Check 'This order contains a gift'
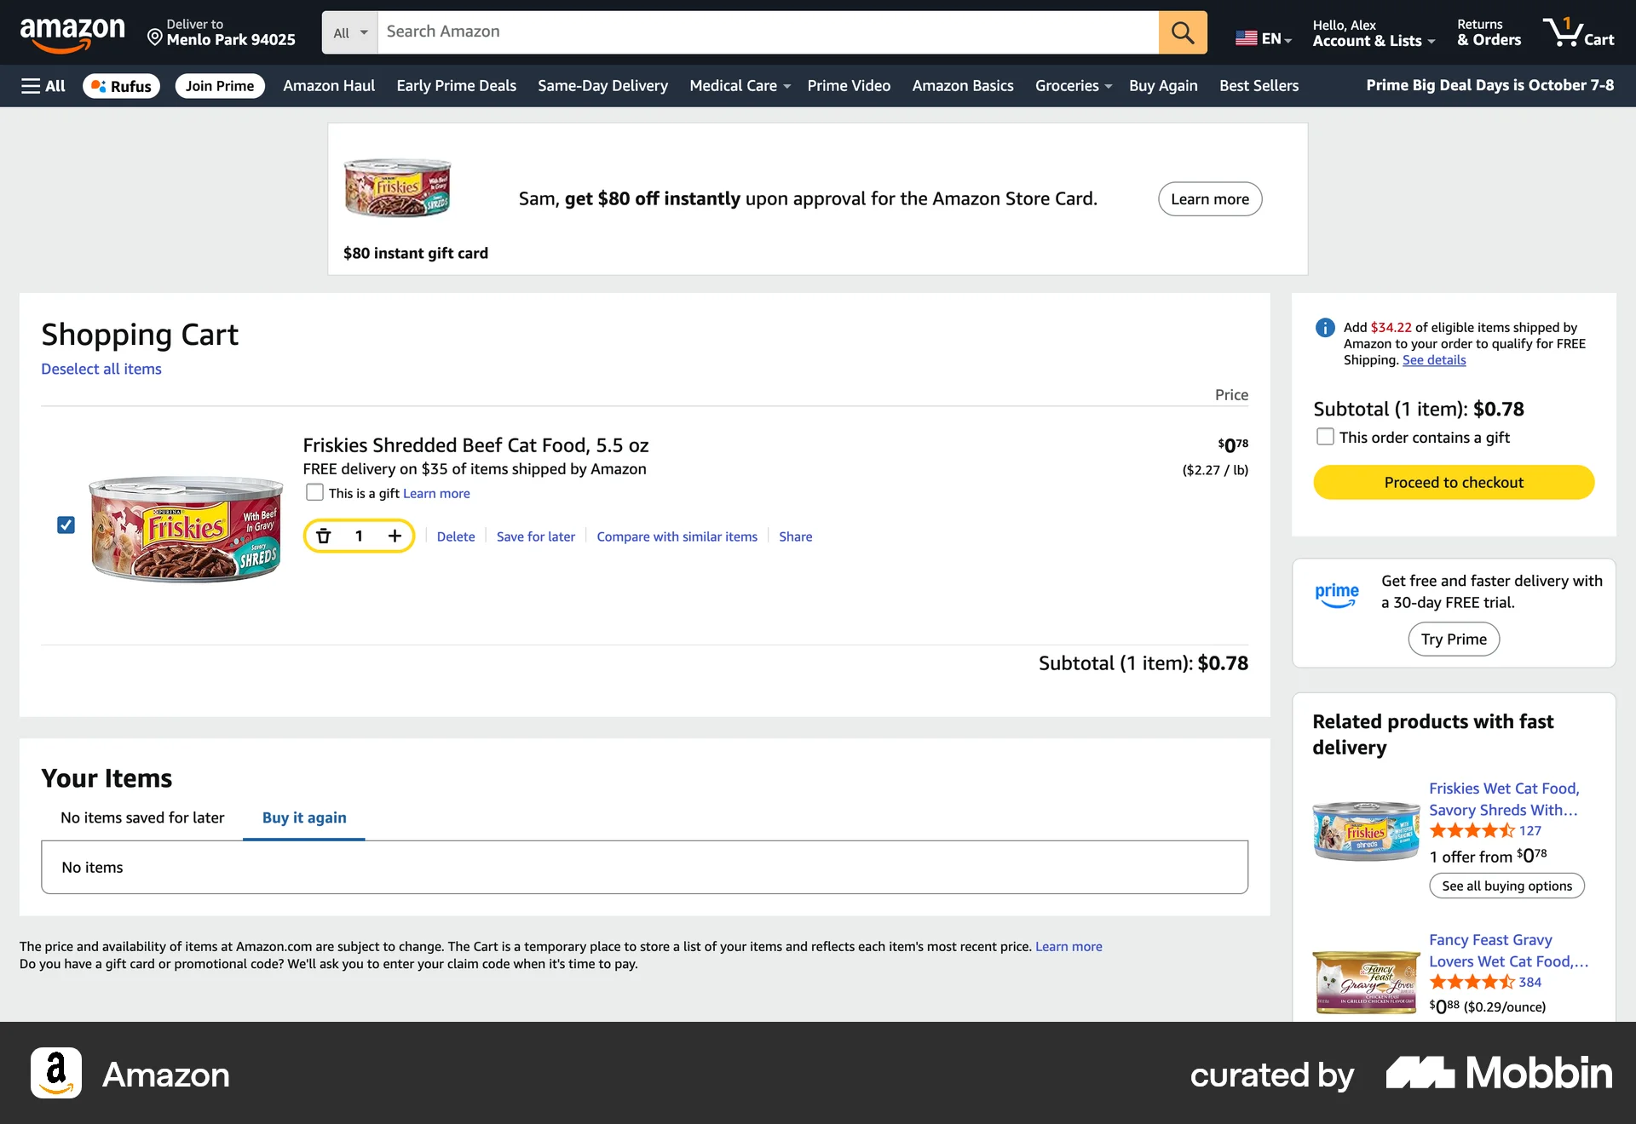Image resolution: width=1636 pixels, height=1124 pixels. point(1325,436)
